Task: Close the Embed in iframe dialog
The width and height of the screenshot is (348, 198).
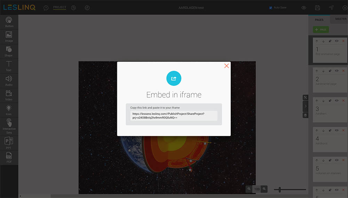Action: pyautogui.click(x=227, y=66)
